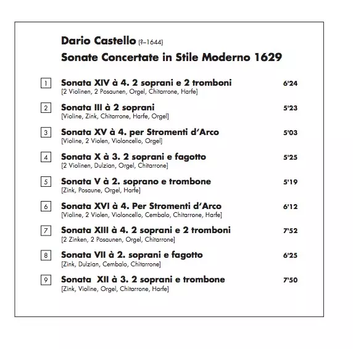353x349 pixels.
Task: Click the boxed track number 7
Action: pos(46,231)
